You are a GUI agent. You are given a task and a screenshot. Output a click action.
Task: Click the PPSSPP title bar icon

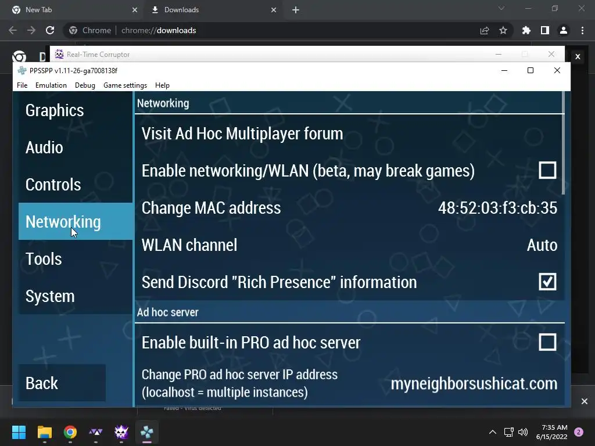click(x=22, y=70)
